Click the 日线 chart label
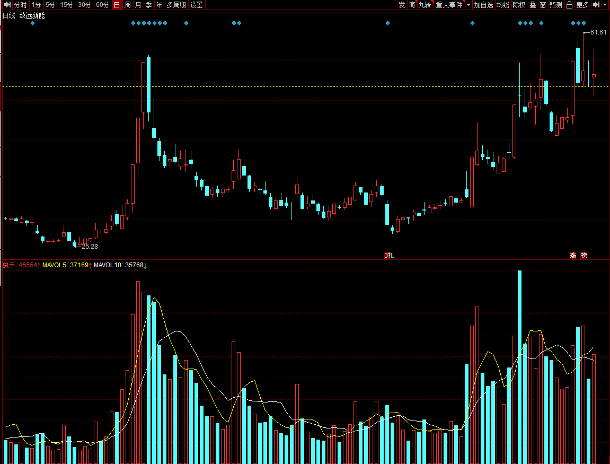The image size is (610, 464). click(9, 15)
